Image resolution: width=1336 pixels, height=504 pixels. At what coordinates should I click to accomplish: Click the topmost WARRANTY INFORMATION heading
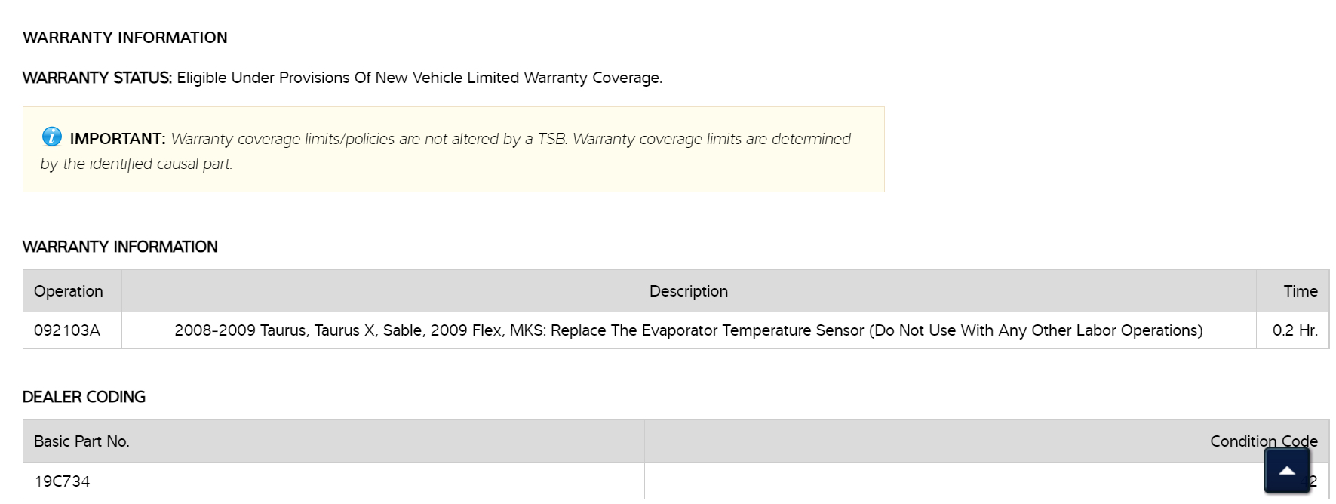(x=124, y=38)
